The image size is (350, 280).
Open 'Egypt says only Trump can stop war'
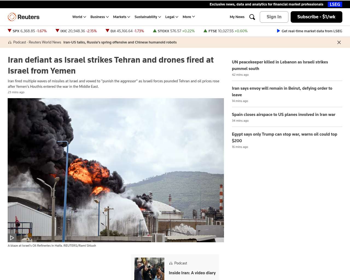tap(284, 138)
